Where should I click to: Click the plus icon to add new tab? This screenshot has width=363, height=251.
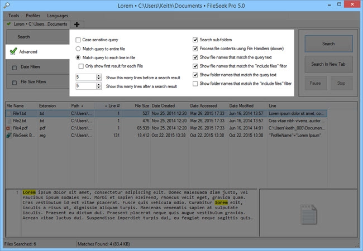[x=77, y=25]
